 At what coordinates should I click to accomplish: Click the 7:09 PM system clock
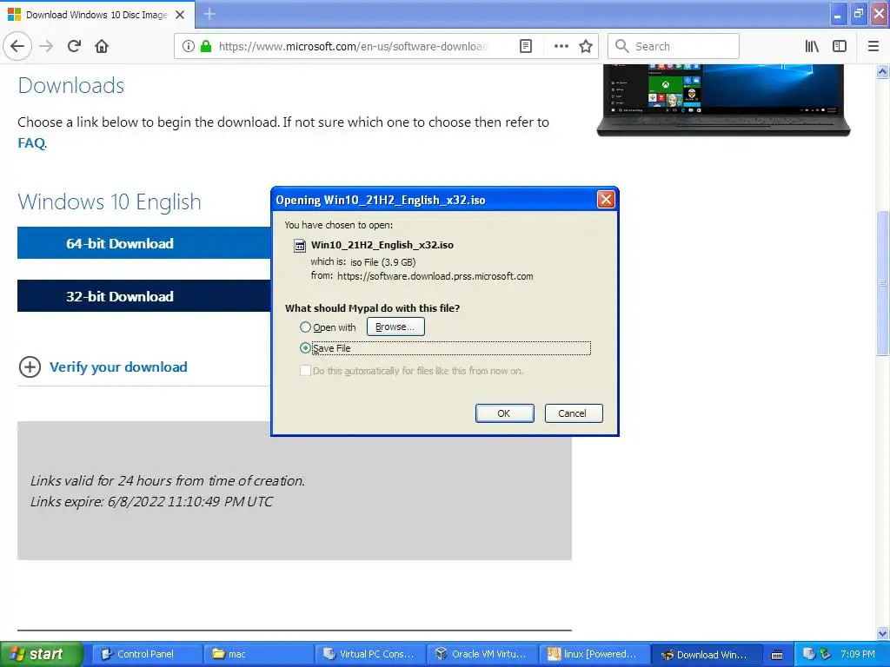(857, 654)
